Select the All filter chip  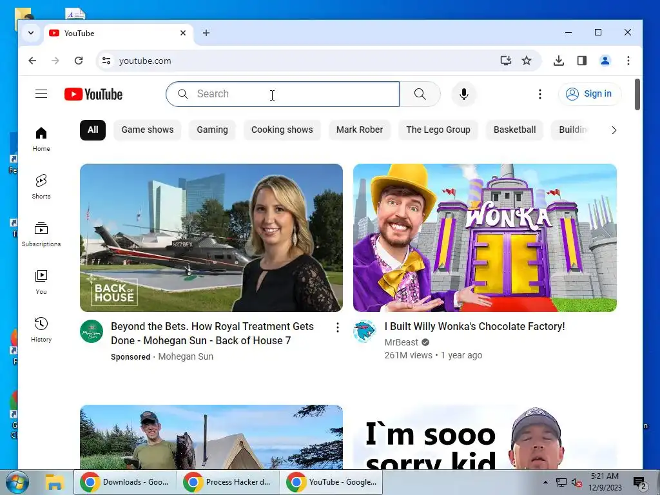click(x=93, y=130)
